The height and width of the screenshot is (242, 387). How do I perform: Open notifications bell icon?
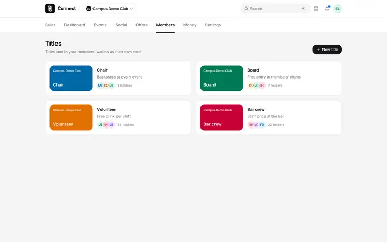point(327,9)
